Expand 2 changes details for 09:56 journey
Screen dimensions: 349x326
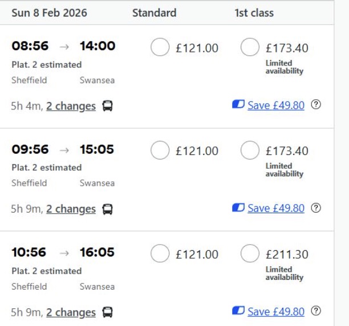click(71, 209)
